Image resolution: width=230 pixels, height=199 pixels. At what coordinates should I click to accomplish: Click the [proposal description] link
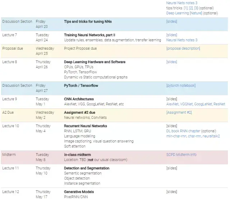point(183,49)
